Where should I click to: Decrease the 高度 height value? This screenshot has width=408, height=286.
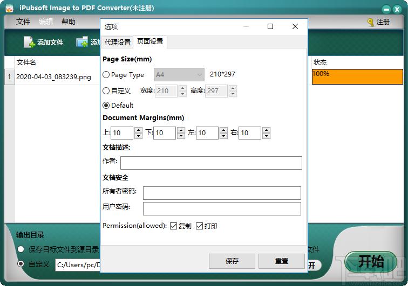tap(233, 94)
